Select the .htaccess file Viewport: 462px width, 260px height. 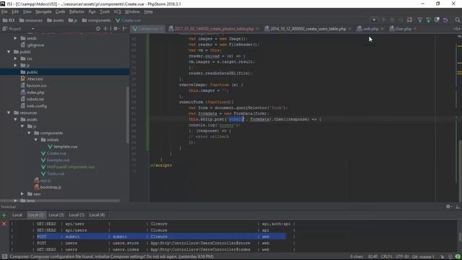[x=32, y=79]
